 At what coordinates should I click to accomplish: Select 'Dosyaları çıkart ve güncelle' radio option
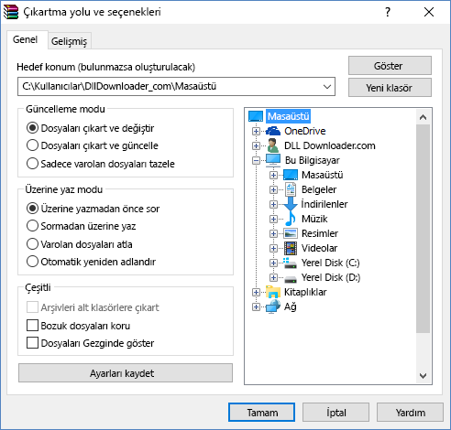click(x=32, y=145)
